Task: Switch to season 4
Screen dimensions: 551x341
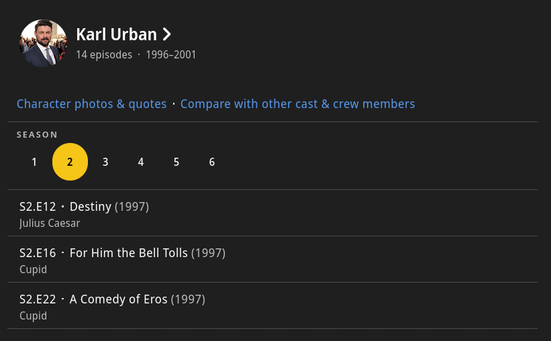Action: pos(141,162)
